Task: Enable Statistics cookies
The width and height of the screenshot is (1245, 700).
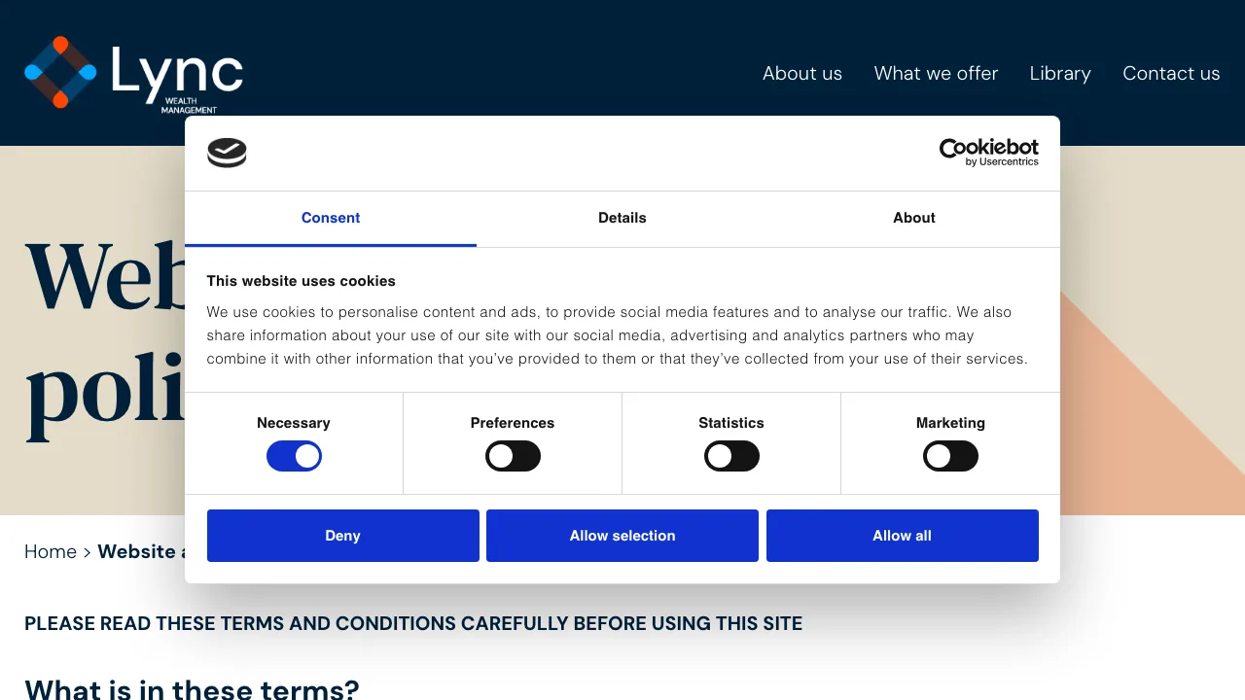Action: pyautogui.click(x=731, y=456)
